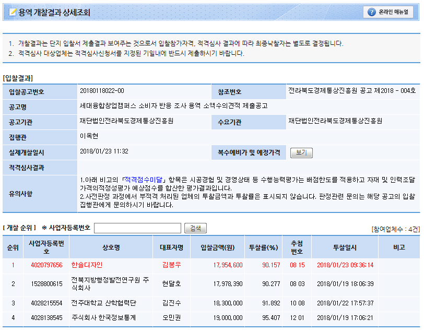
Task: Click the 검색 search button
Action: pyautogui.click(x=196, y=228)
